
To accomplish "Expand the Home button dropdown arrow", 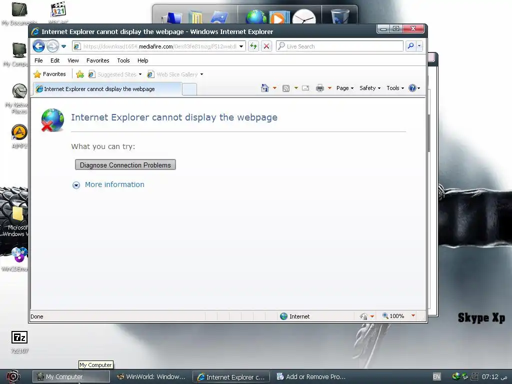I will pyautogui.click(x=274, y=88).
